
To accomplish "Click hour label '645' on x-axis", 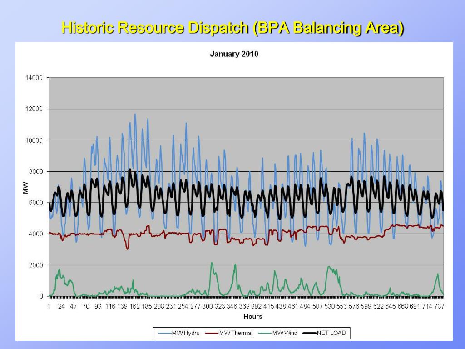I will (391, 306).
